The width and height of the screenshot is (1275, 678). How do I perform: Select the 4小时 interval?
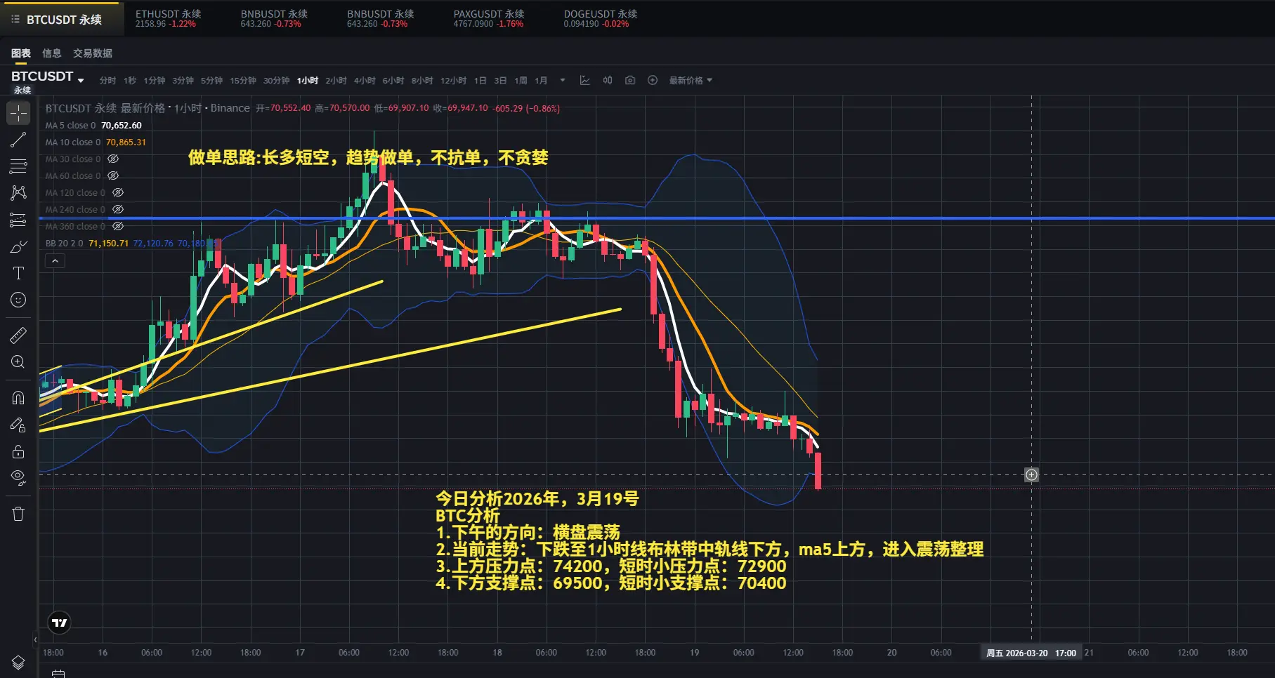365,81
